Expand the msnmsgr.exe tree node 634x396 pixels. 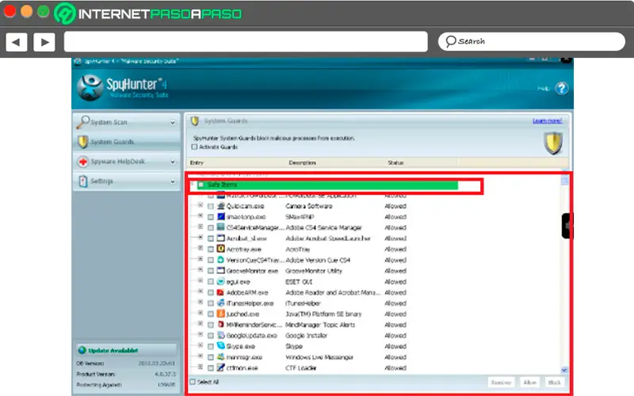tap(201, 356)
